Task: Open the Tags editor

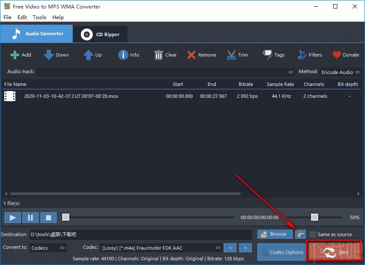Action: tap(274, 55)
